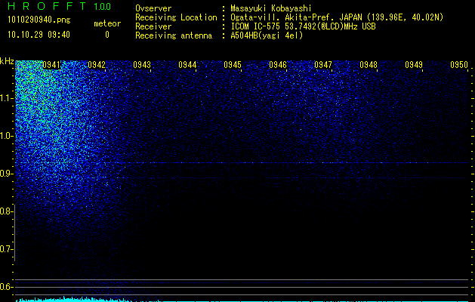Click the 0947 time marker
The image size is (475, 302).
click(323, 65)
